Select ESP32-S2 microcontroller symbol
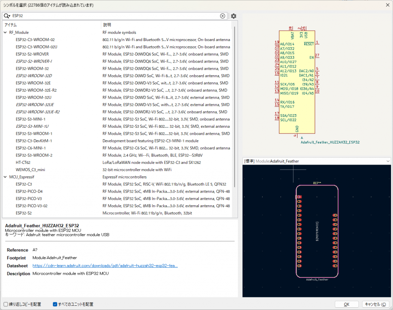This screenshot has width=393, height=310. click(x=23, y=213)
